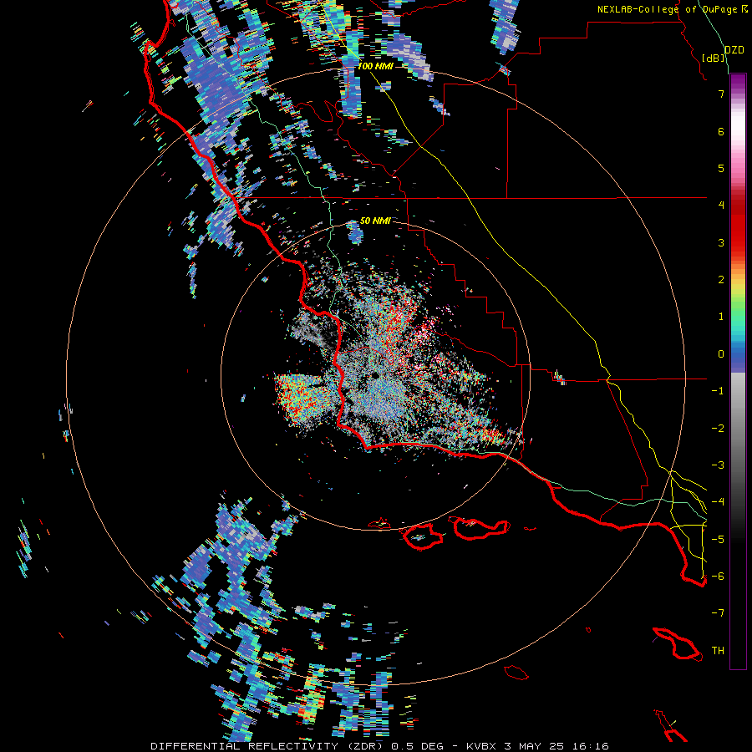Click the "0" value on the color scale
The image size is (752, 752).
[721, 354]
